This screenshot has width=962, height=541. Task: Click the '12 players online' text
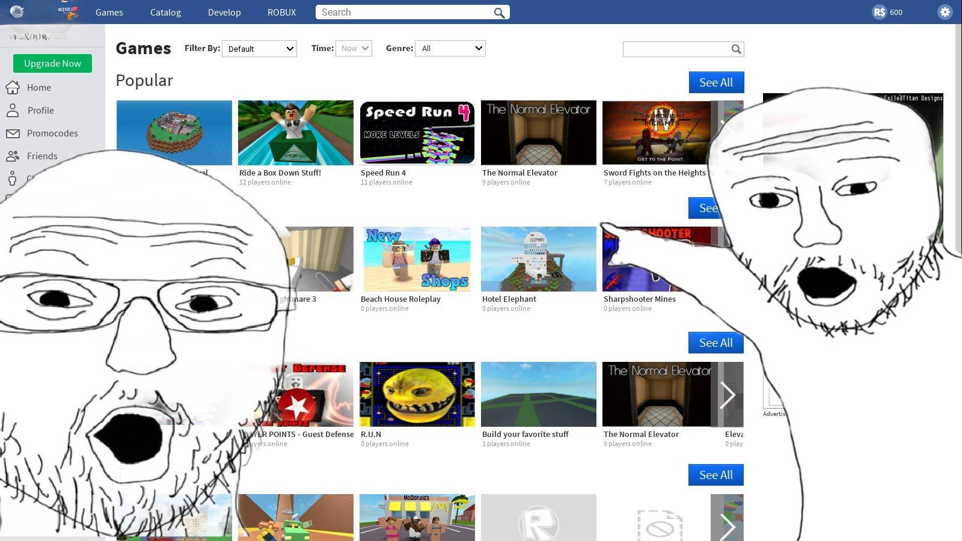tap(265, 182)
